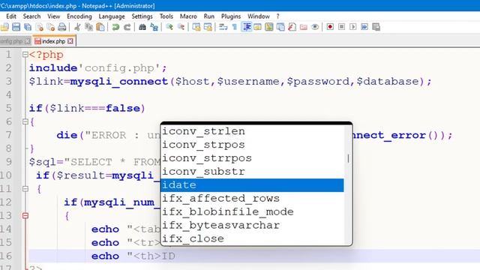Image resolution: width=480 pixels, height=270 pixels.
Task: Undo last edit with green arrow icon
Action: (x=115, y=27)
